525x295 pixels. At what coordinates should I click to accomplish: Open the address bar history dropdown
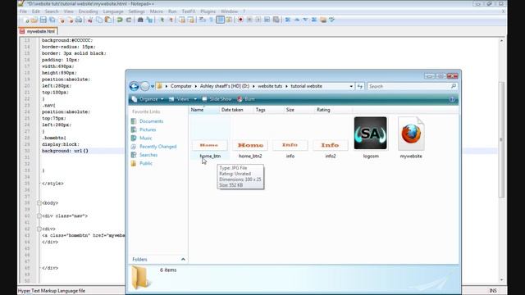pyautogui.click(x=351, y=86)
